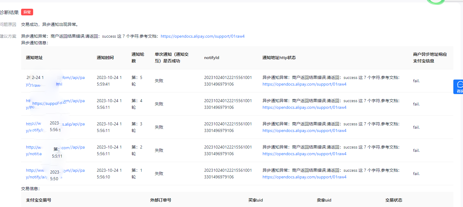Open the opendocs link in 建议方案 section

click(202, 36)
